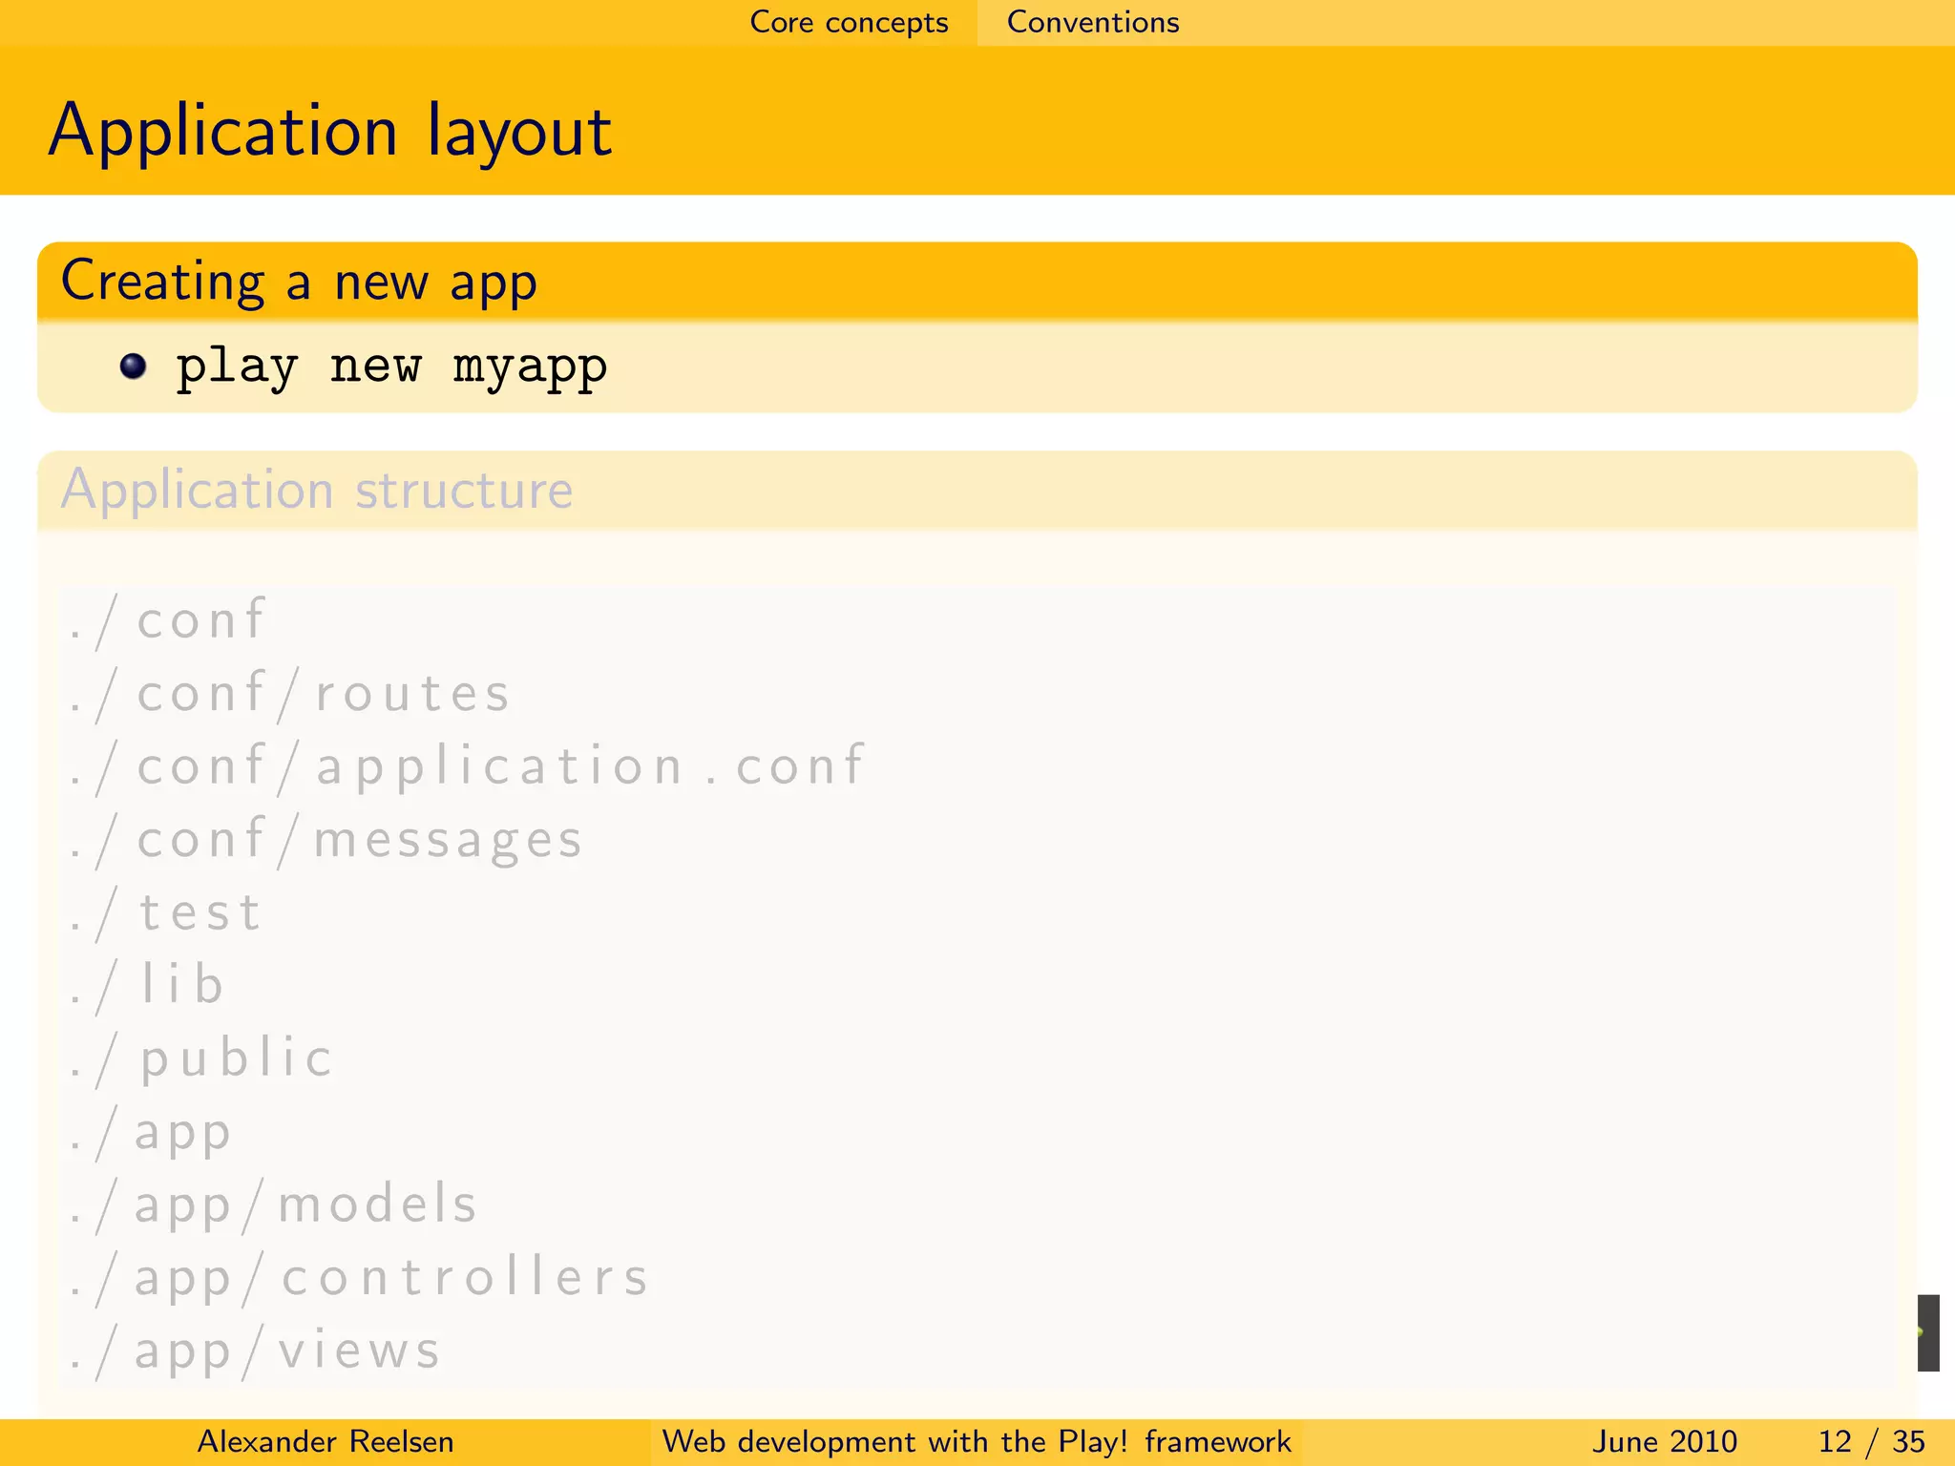Open the Conventions subsection link
This screenshot has height=1466, width=1955.
(1093, 22)
